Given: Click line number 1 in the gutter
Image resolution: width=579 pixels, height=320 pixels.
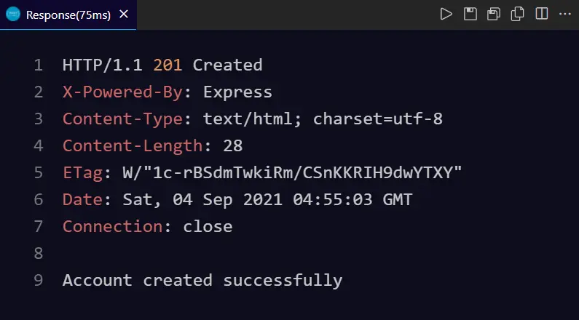Looking at the screenshot, I should (x=38, y=65).
